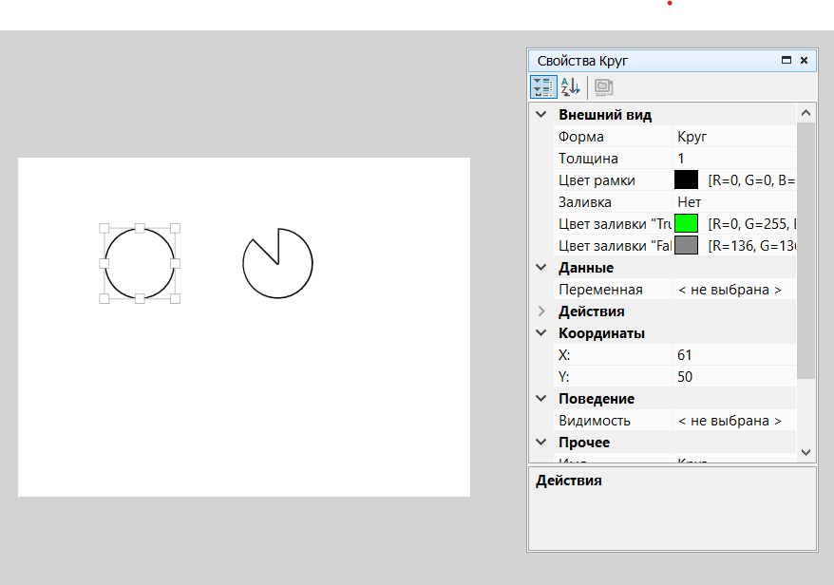This screenshot has width=834, height=585.
Task: Sort properties alphabetically with the A-Z icon
Action: (x=570, y=87)
